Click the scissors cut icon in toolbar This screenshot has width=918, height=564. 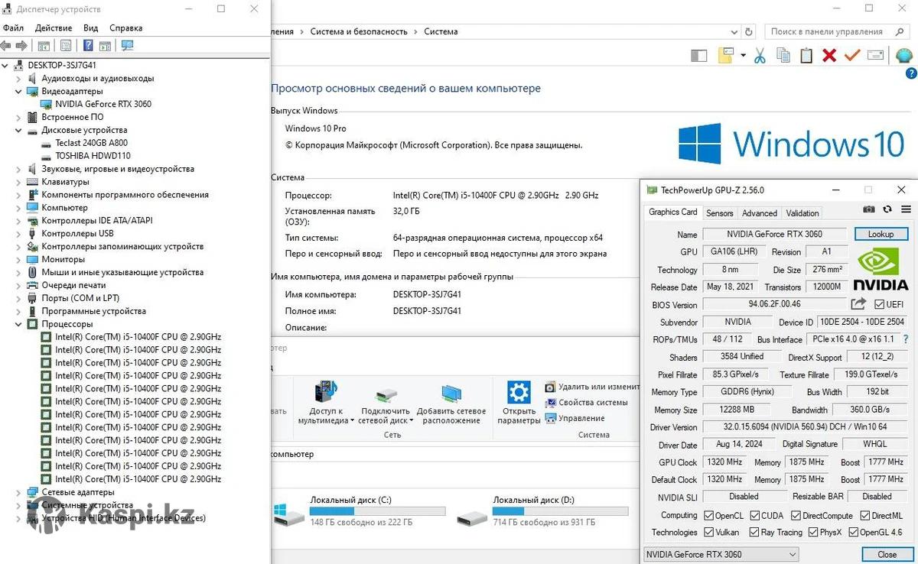(x=760, y=55)
